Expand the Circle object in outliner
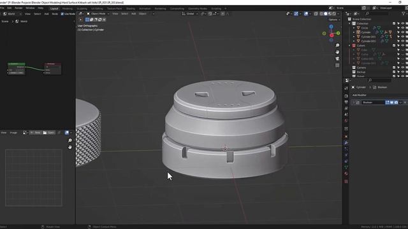 click(354, 28)
